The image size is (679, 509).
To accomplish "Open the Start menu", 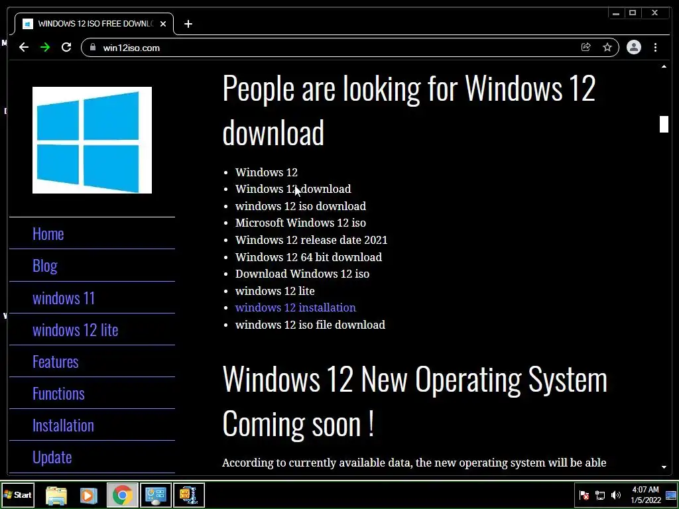I will pos(17,494).
